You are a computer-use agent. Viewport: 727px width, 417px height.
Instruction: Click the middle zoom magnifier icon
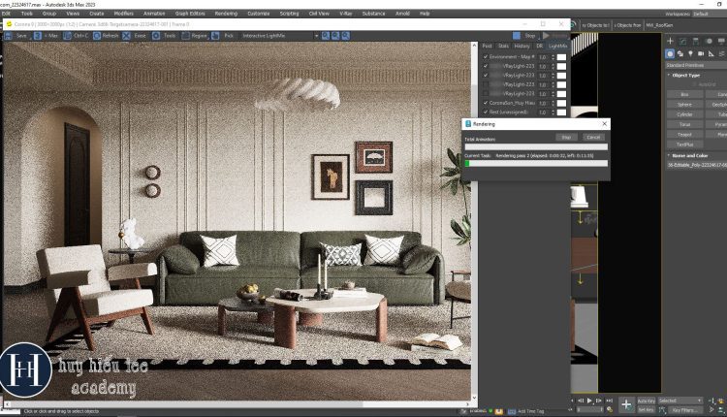pyautogui.click(x=335, y=36)
